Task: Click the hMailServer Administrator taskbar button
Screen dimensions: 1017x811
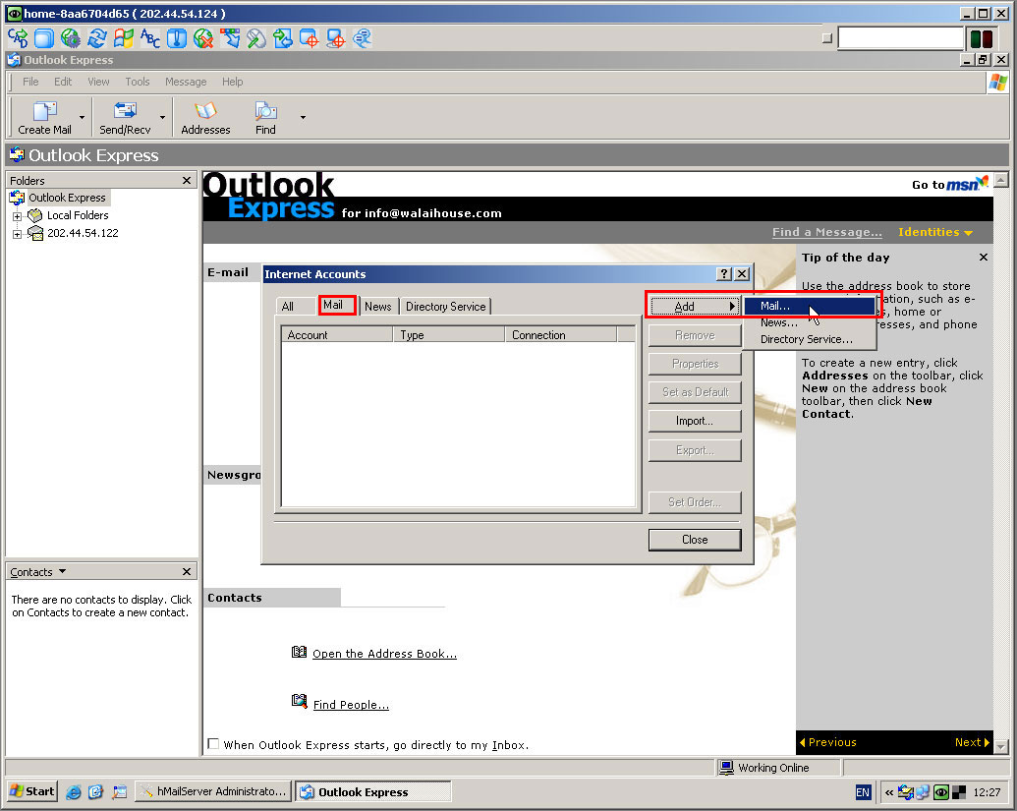Action: coord(213,791)
